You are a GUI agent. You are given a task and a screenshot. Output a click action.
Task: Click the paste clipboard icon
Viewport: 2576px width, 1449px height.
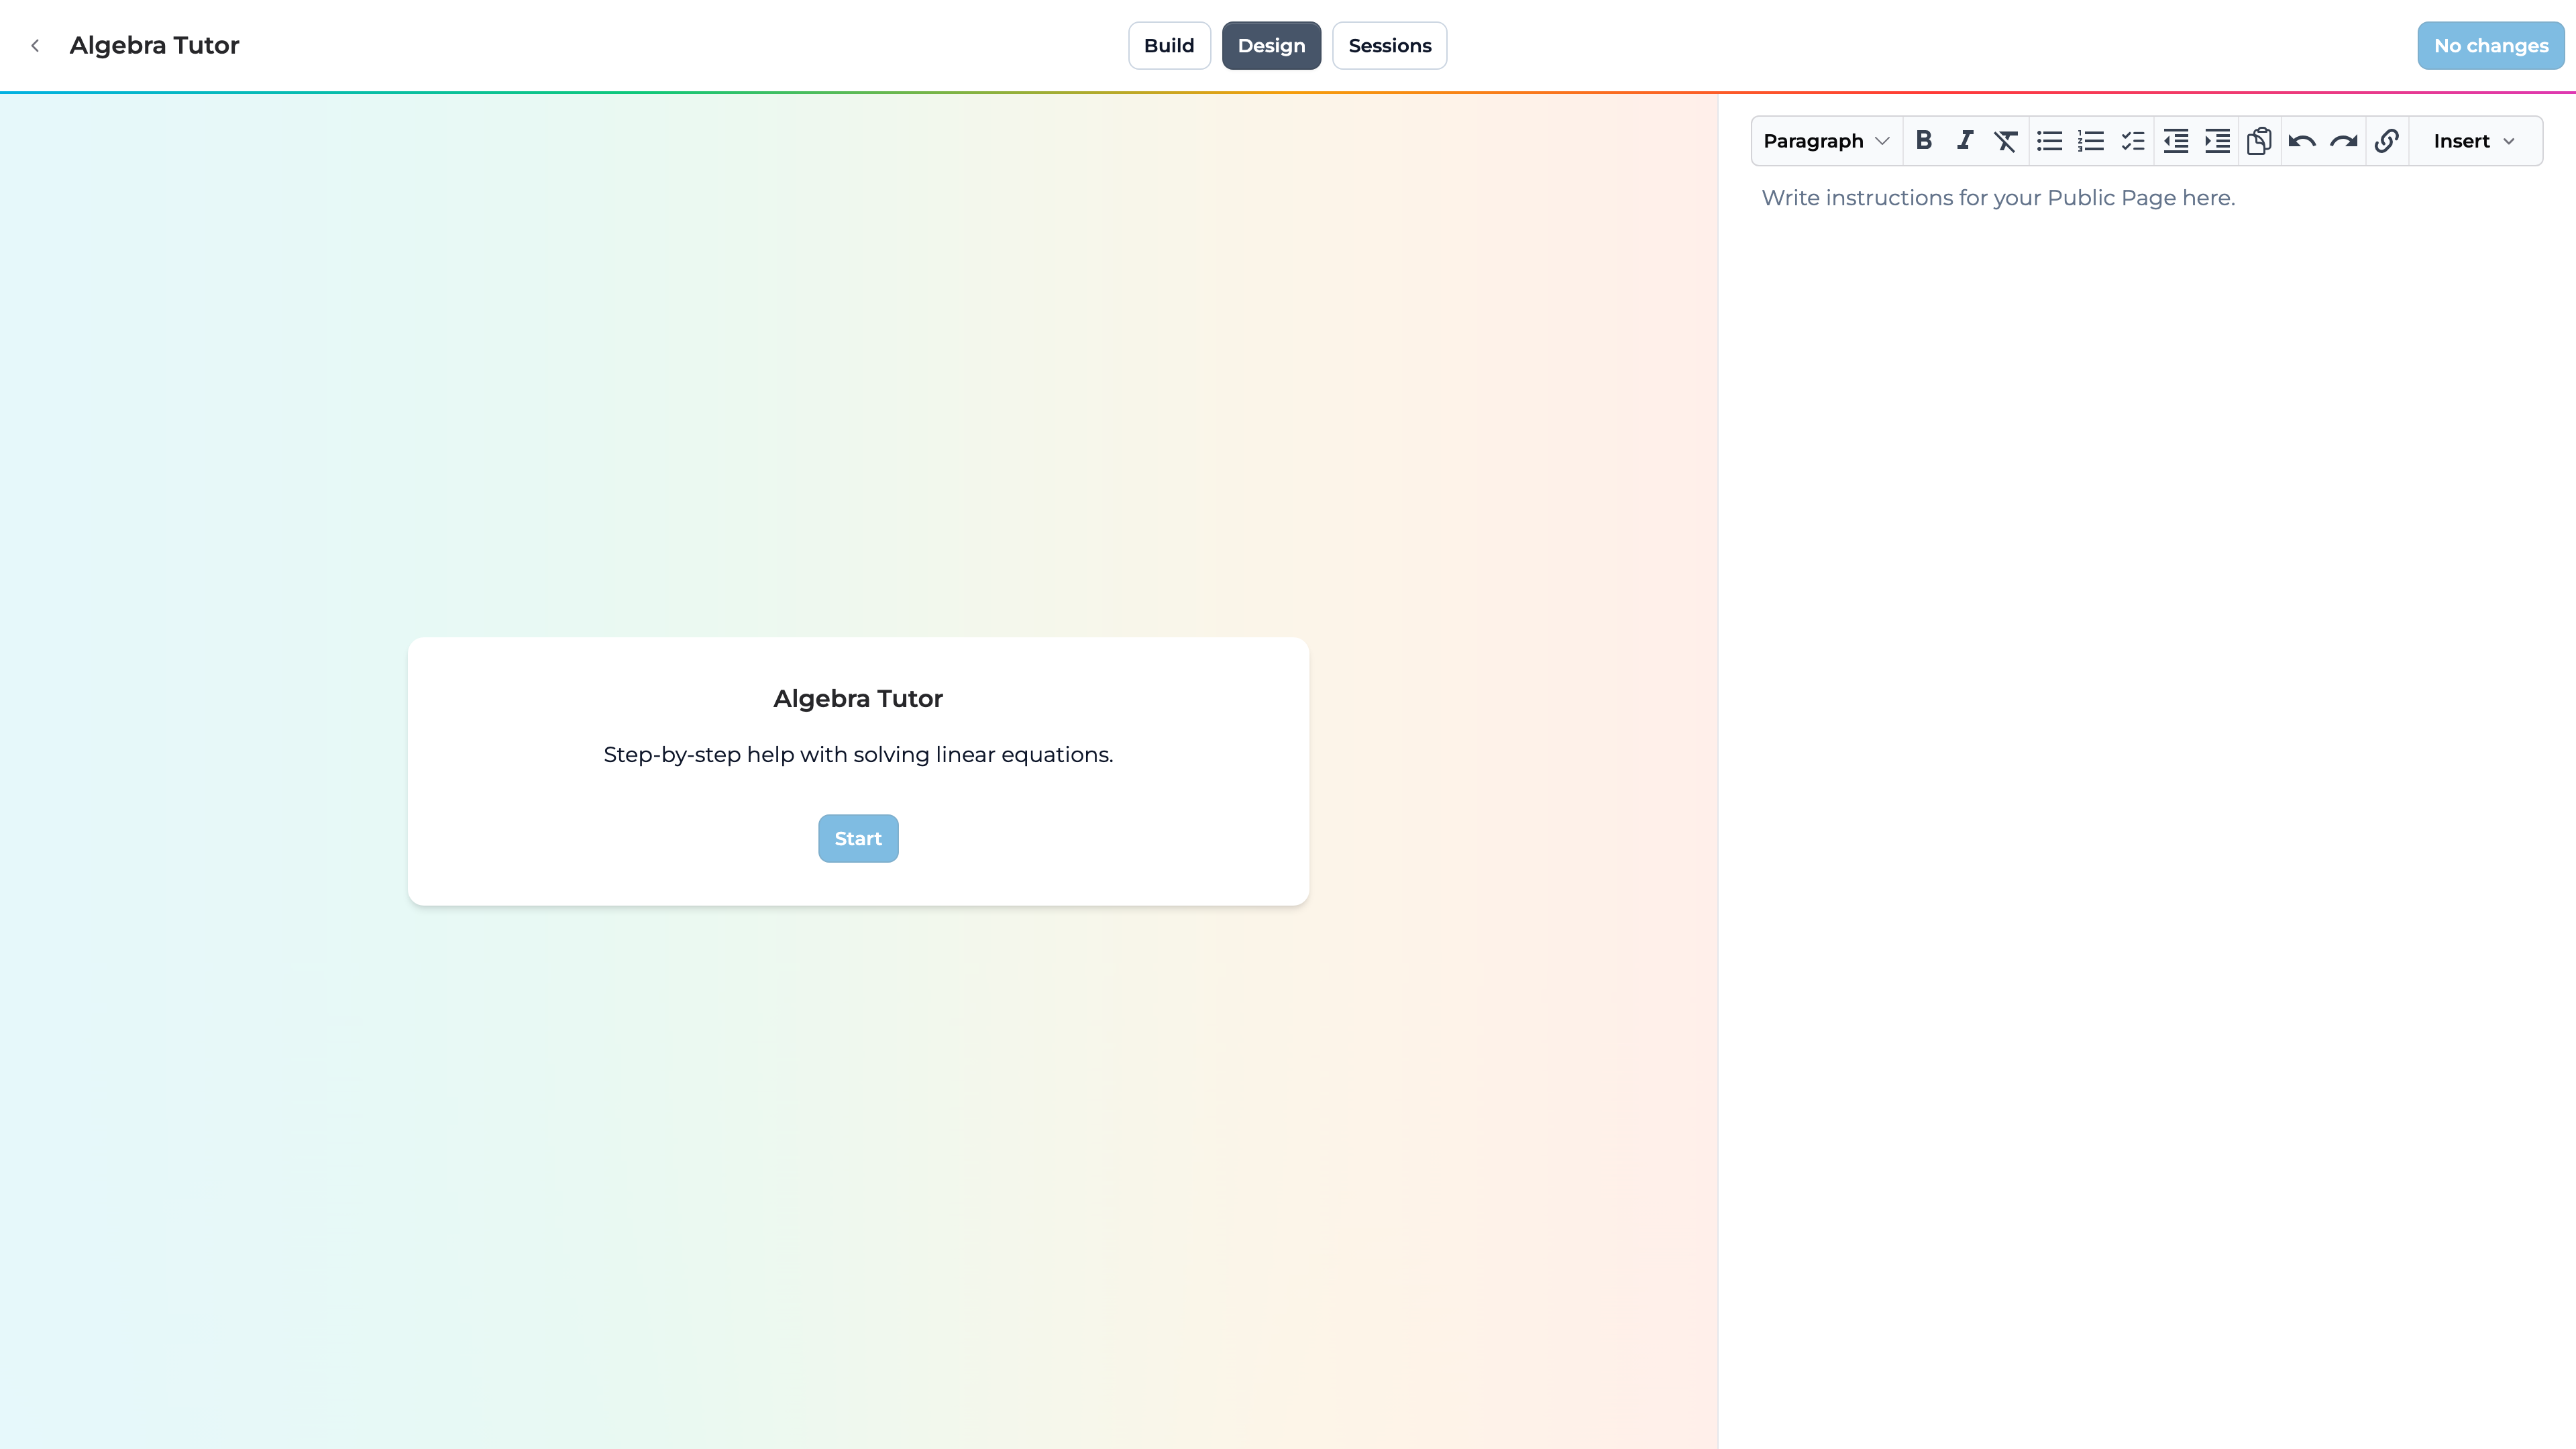[x=2260, y=141]
